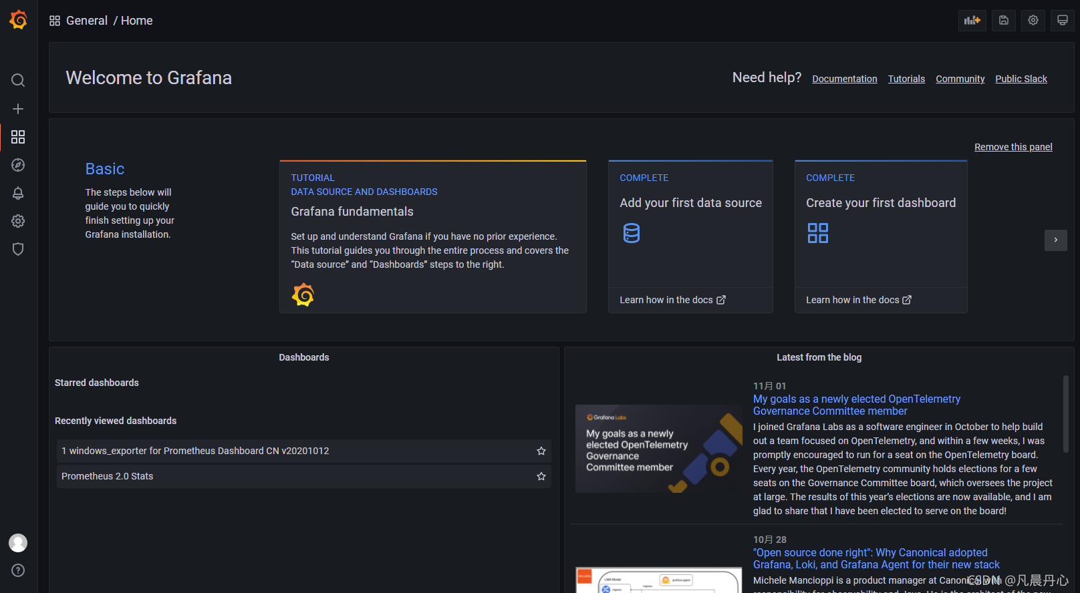Click the OpenTelemetry blog post thumbnail
1080x593 pixels.
click(x=659, y=449)
